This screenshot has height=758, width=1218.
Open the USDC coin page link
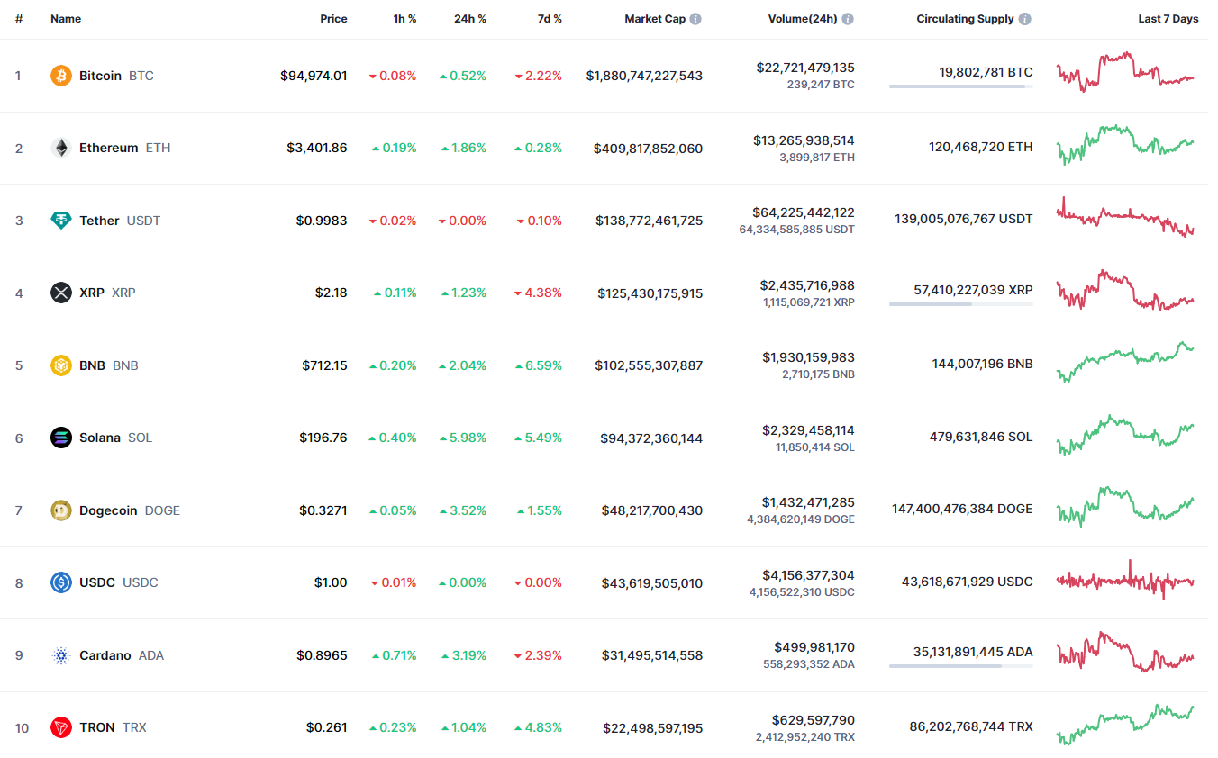point(97,582)
